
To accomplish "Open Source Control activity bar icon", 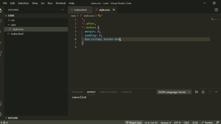I will pos(1,32).
